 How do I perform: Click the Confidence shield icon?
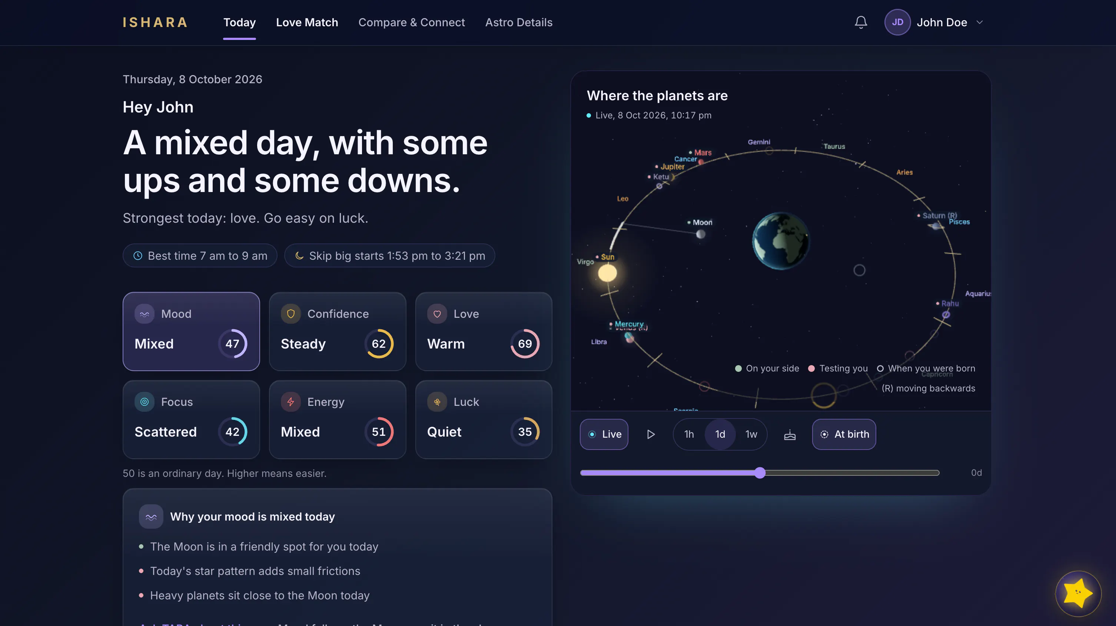point(291,314)
